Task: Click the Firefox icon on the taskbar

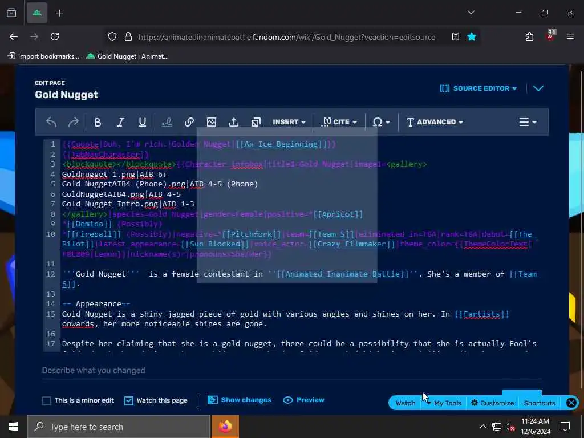Action: (x=225, y=427)
